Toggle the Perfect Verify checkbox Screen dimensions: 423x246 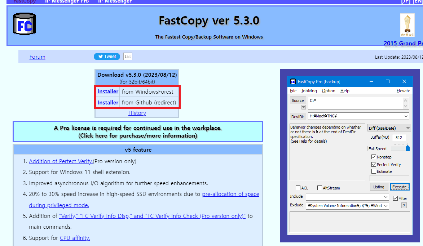click(x=374, y=164)
